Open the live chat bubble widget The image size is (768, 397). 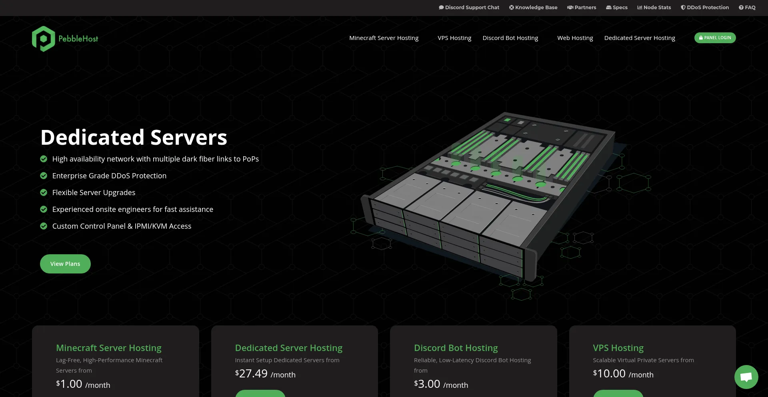(746, 377)
